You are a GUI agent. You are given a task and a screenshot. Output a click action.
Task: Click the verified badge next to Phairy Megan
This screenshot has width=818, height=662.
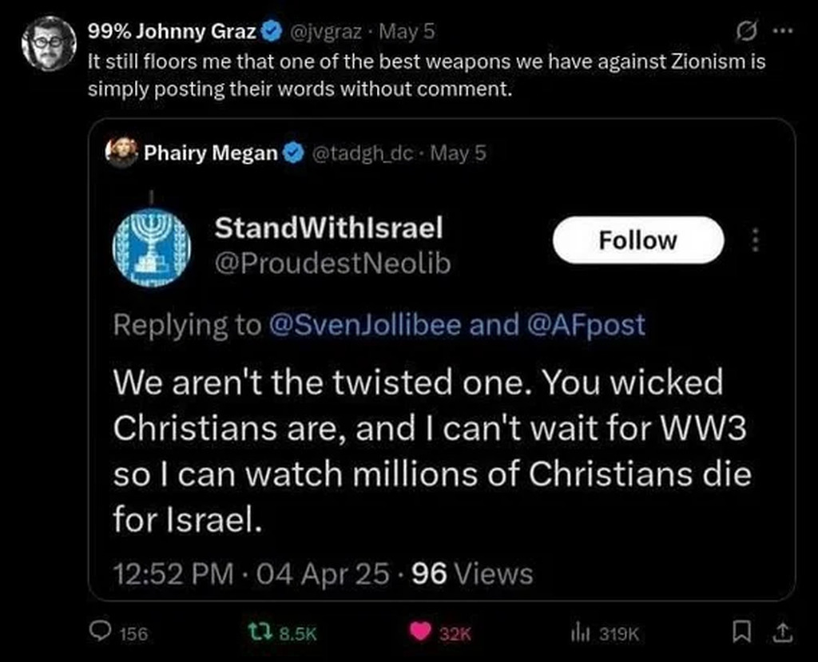point(294,153)
